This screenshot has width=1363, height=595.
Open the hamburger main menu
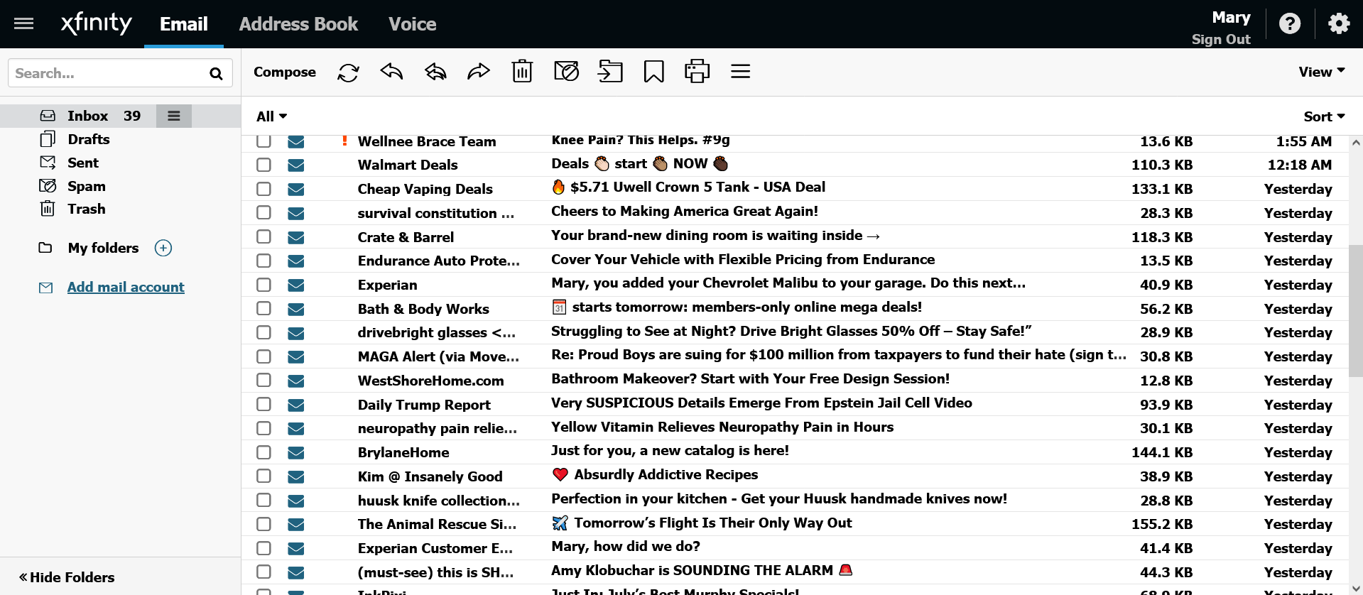[x=24, y=23]
